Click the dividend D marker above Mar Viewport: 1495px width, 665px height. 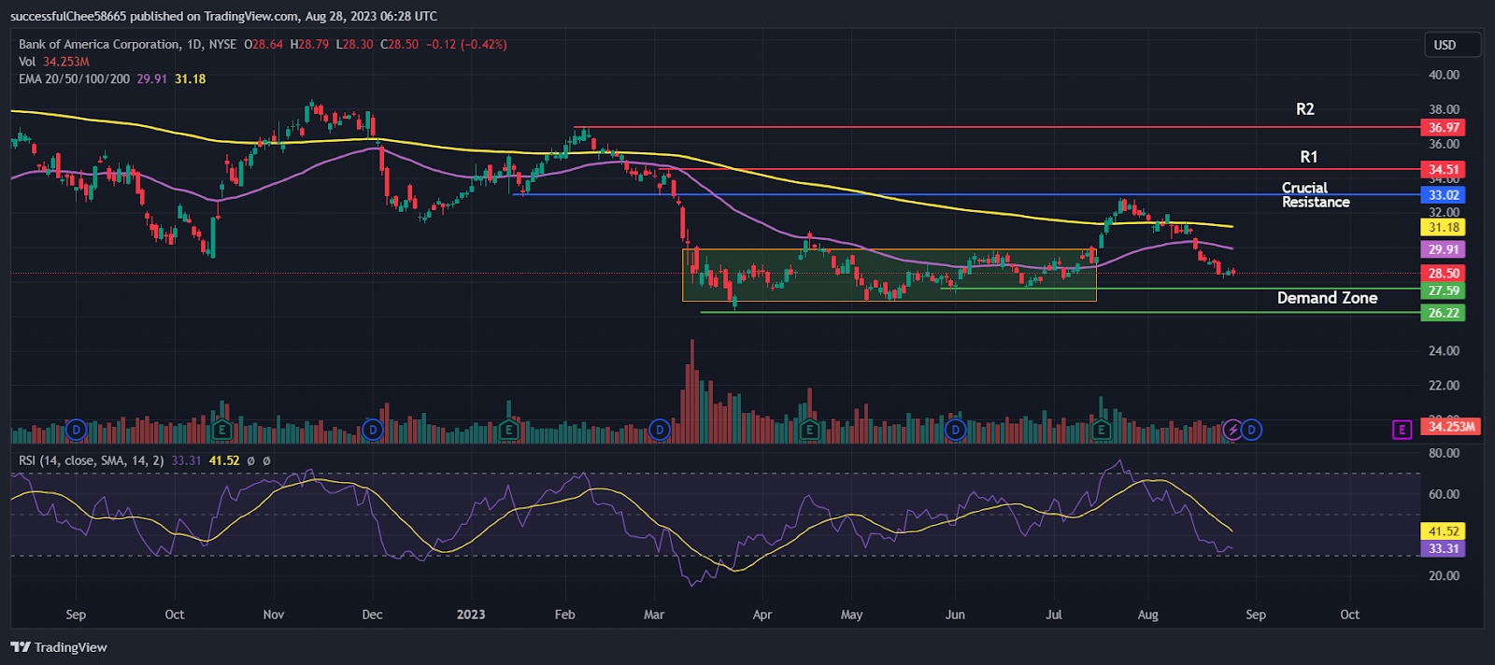point(660,430)
